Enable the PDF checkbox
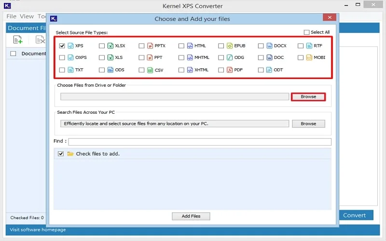The image size is (386, 241). 221,70
